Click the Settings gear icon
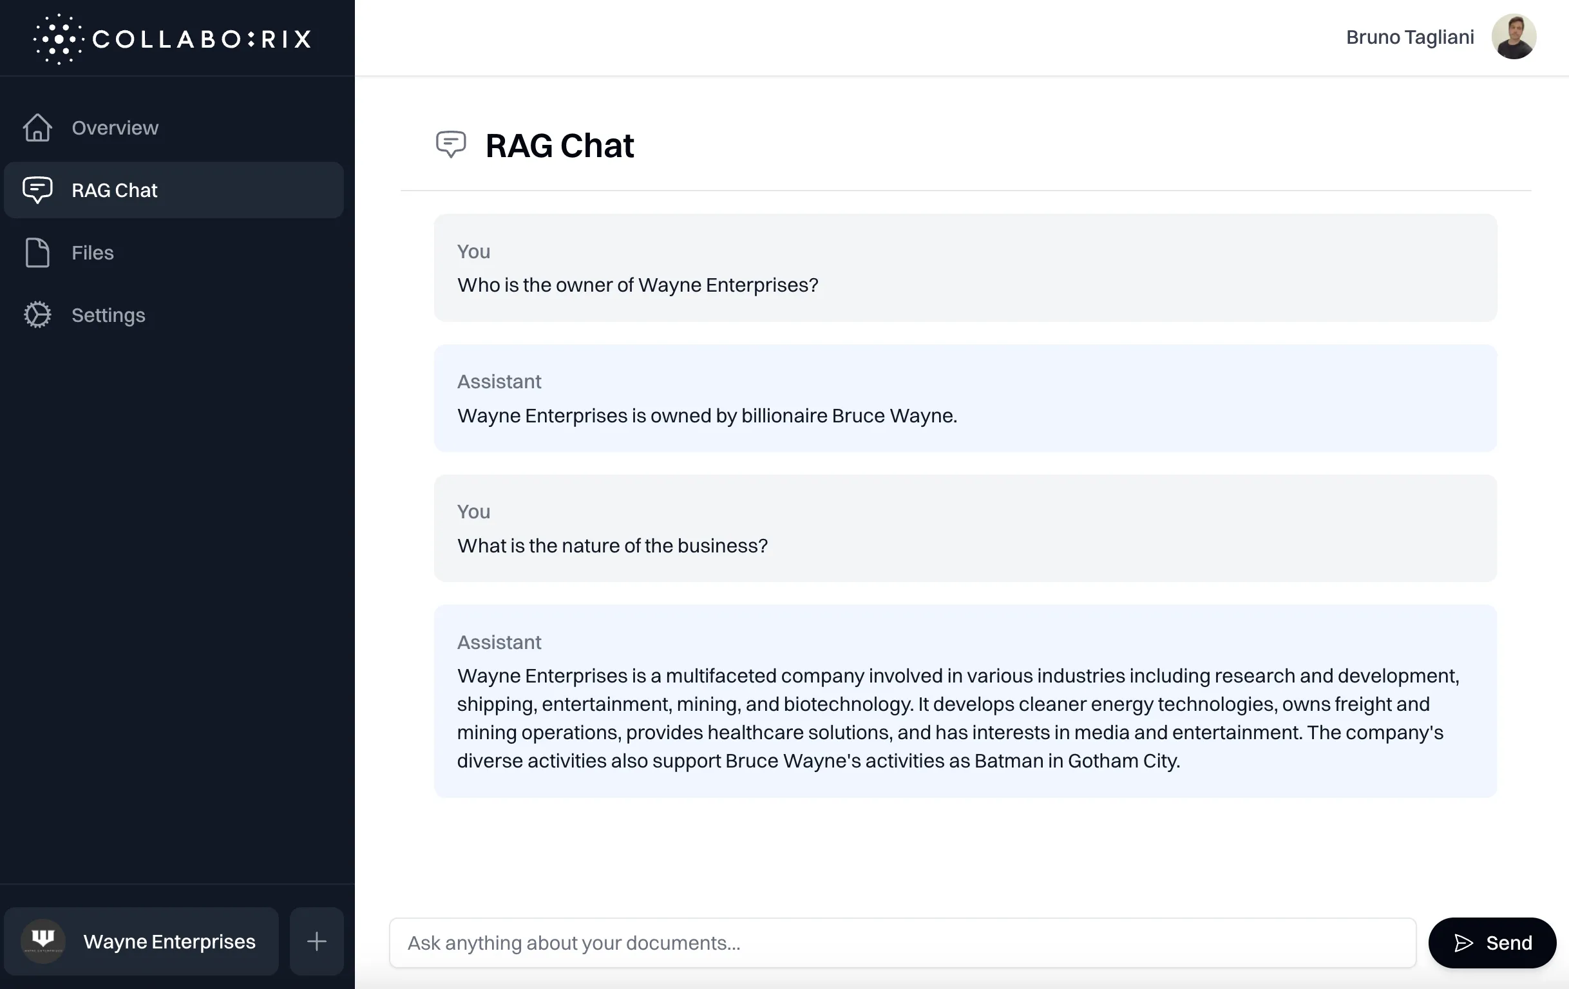Viewport: 1569px width, 989px height. coord(37,316)
